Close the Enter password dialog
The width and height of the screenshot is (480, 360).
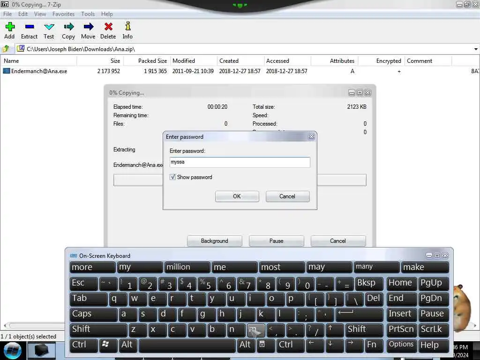tap(311, 137)
